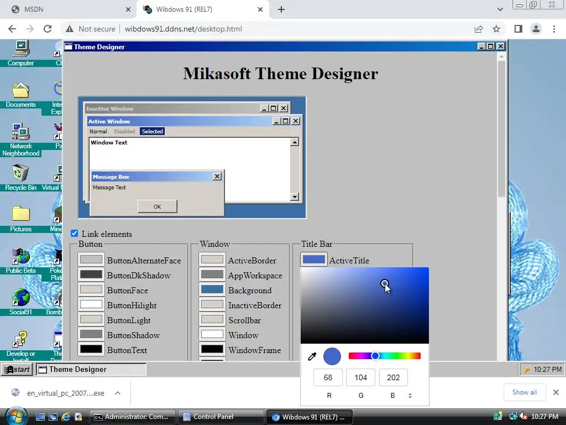Open the Computer desktop icon
The height and width of the screenshot is (425, 566).
[20, 54]
